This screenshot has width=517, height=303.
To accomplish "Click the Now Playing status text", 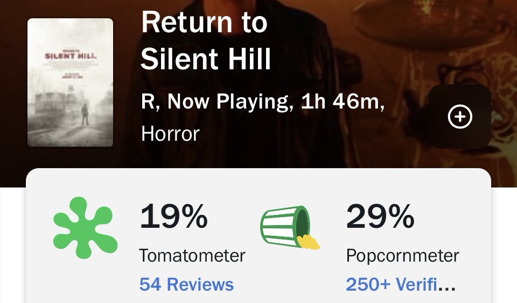I will point(230,101).
